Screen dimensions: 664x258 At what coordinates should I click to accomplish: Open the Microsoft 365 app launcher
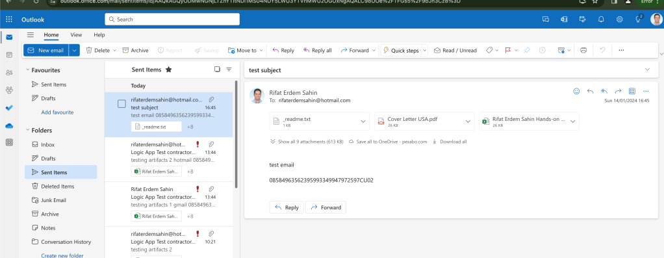[x=9, y=19]
